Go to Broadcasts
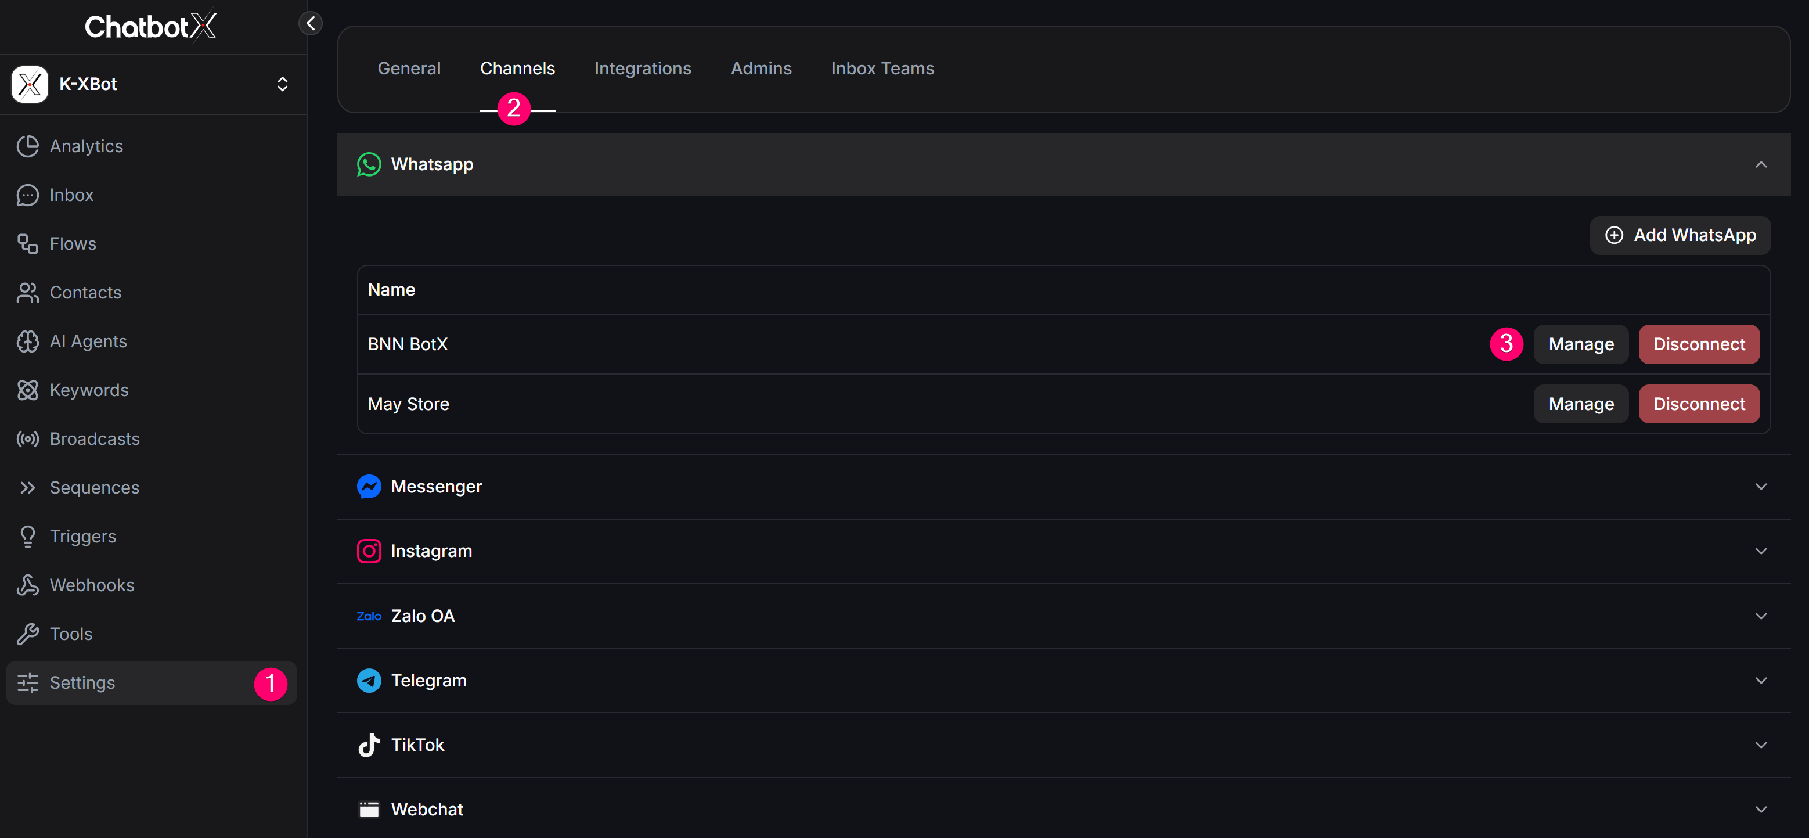 tap(152, 439)
